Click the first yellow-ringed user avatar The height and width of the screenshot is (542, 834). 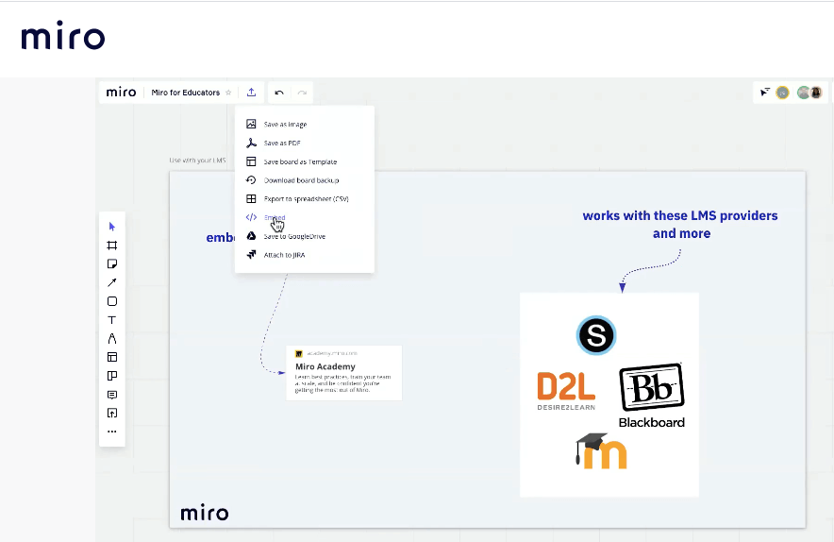click(x=782, y=93)
